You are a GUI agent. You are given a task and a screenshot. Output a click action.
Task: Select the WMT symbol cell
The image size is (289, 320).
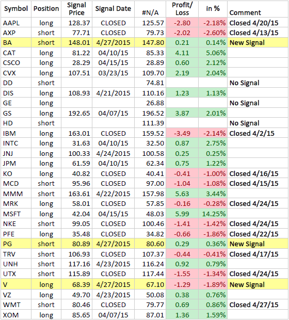16,305
